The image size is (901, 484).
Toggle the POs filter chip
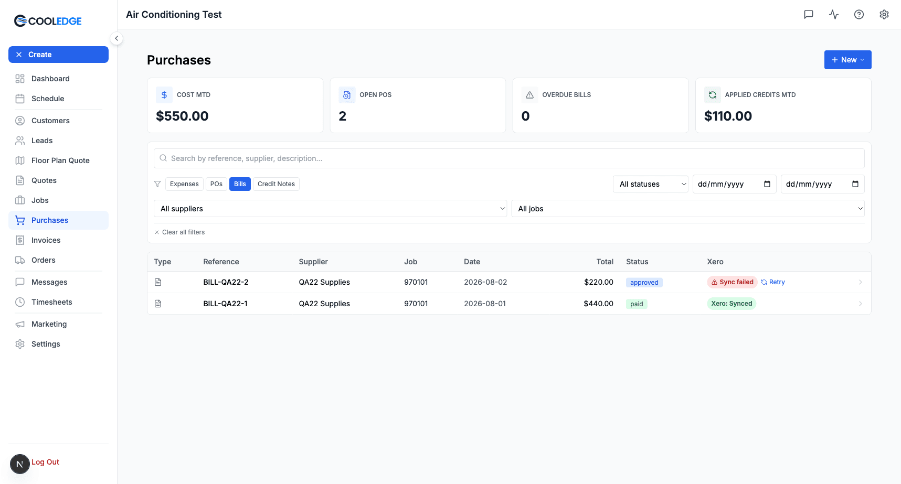[216, 184]
